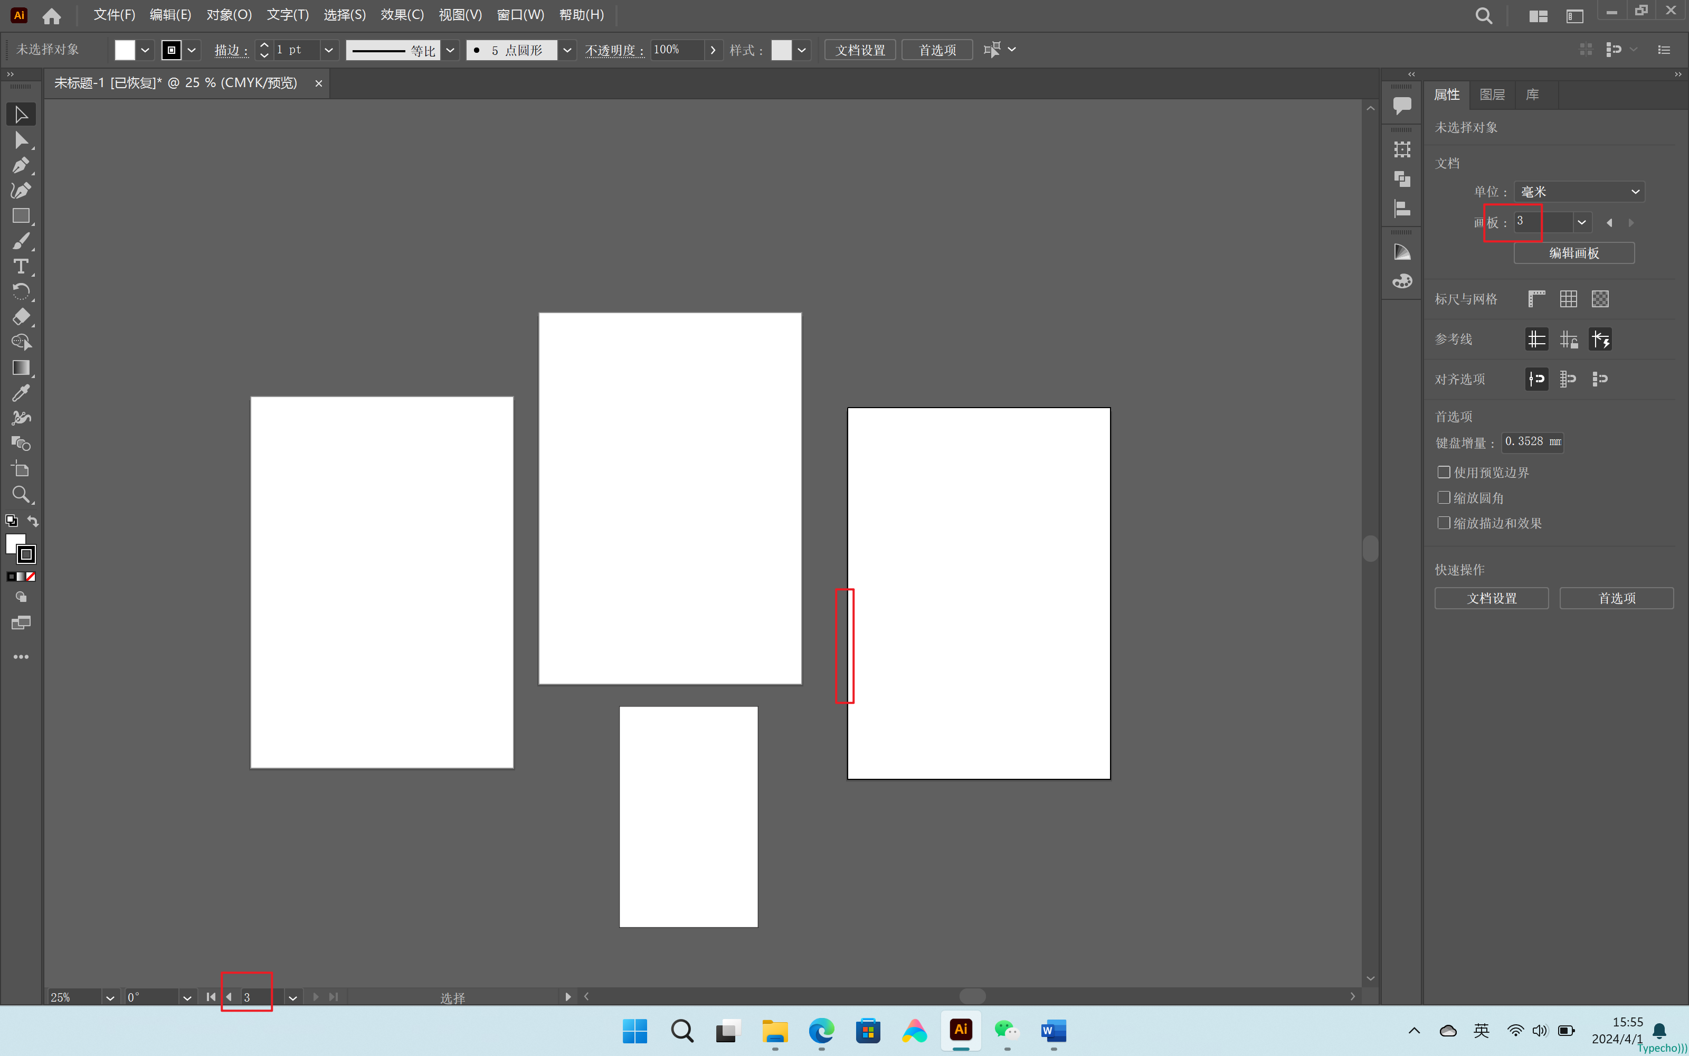Image resolution: width=1689 pixels, height=1056 pixels.
Task: Click the style swatch next to 样式
Action: (781, 50)
